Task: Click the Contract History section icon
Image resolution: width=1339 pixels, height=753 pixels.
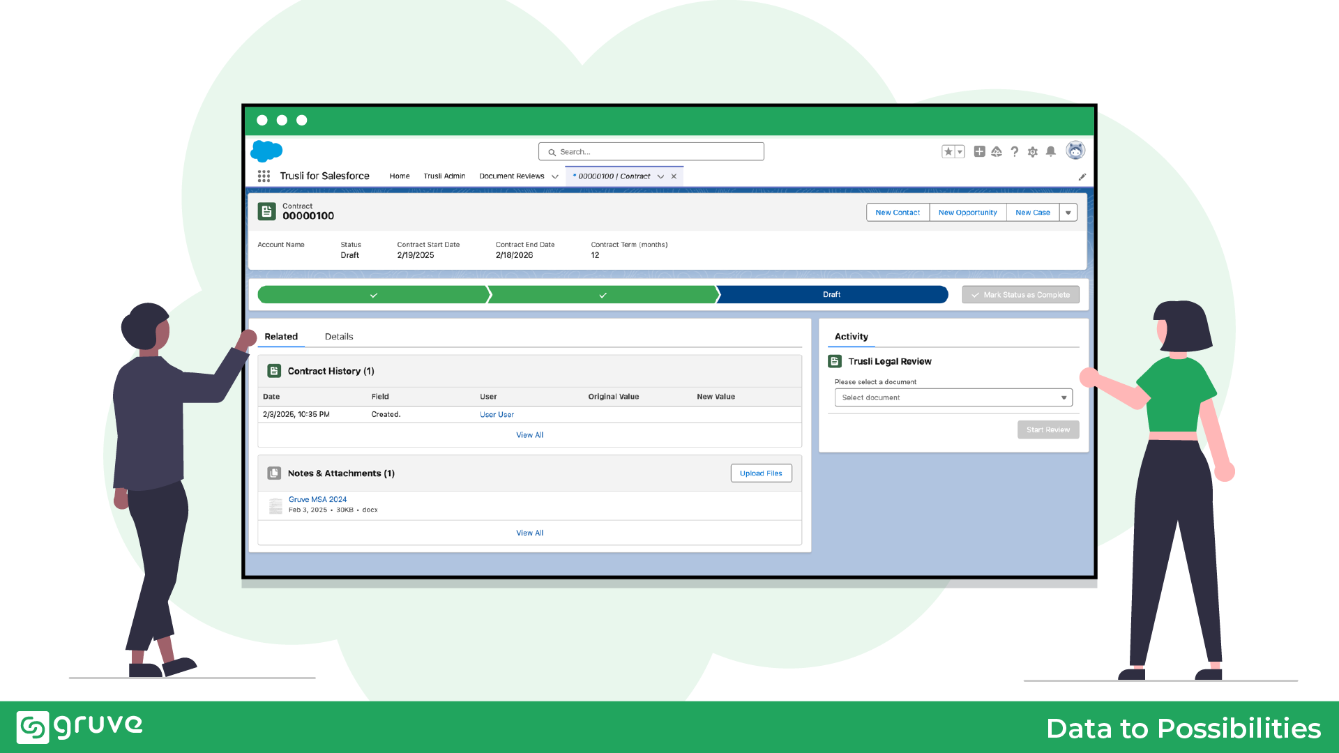Action: [274, 371]
